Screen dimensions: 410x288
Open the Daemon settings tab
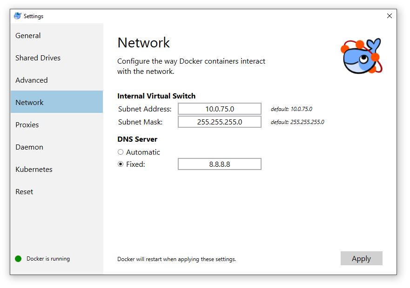click(56, 147)
